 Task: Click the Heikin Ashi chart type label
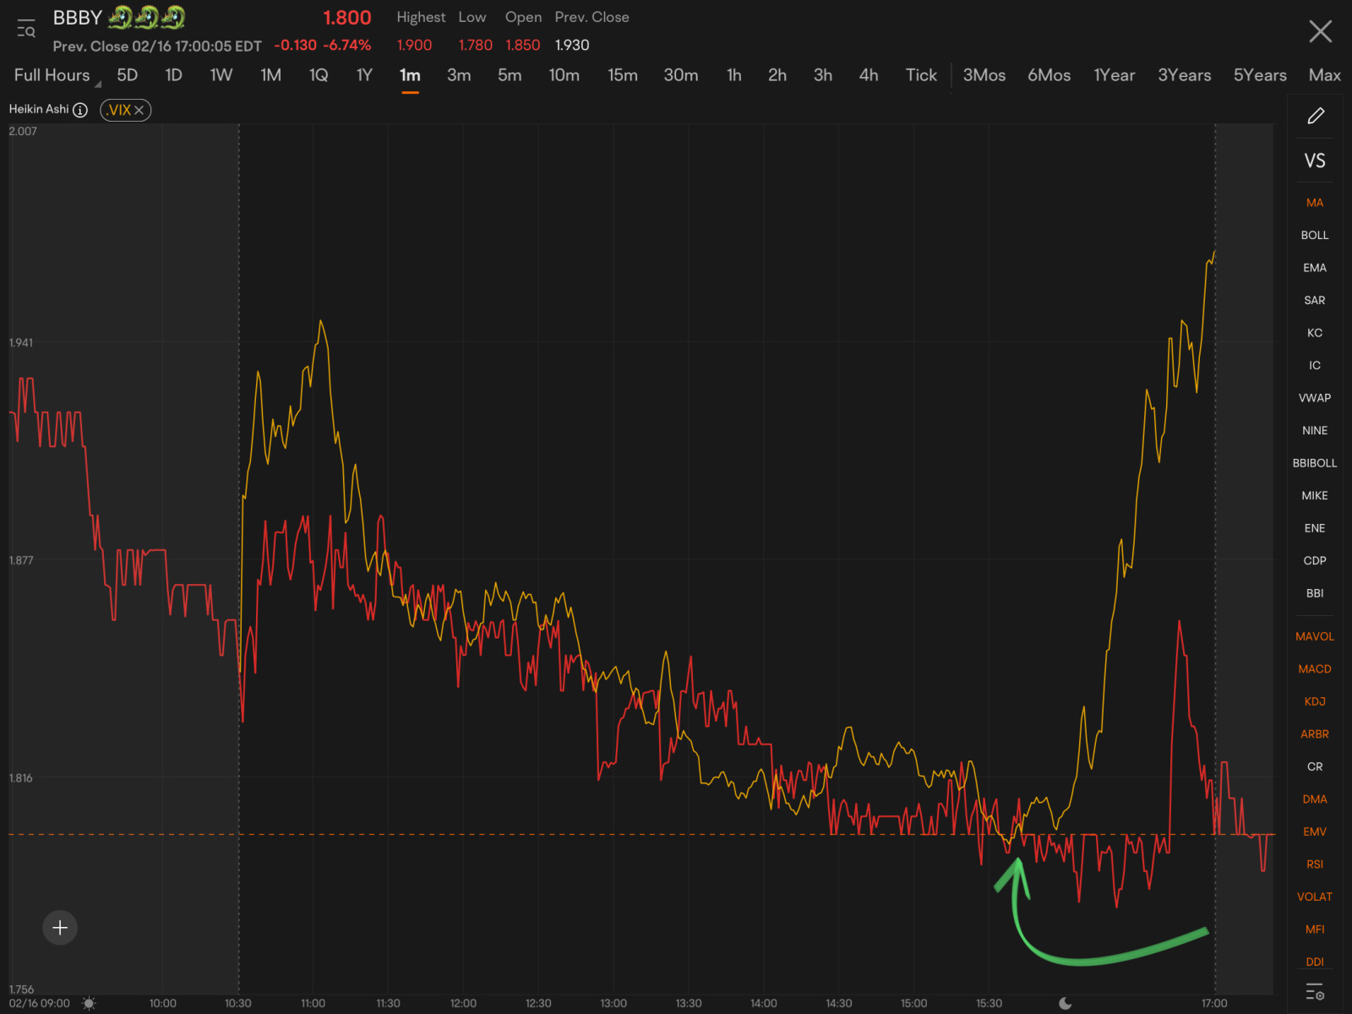pyautogui.click(x=39, y=109)
